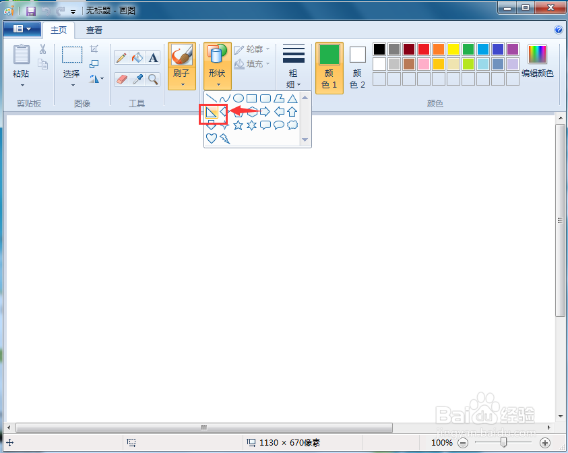Choose the Triangle shape
This screenshot has width=568, height=453.
[x=292, y=98]
